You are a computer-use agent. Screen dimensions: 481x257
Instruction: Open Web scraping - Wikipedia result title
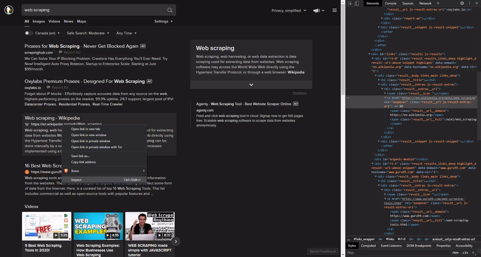[x=52, y=118]
